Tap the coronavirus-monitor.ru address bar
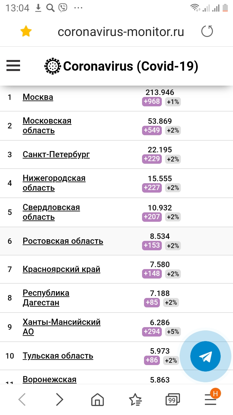The width and height of the screenshot is (233, 415). click(x=121, y=32)
